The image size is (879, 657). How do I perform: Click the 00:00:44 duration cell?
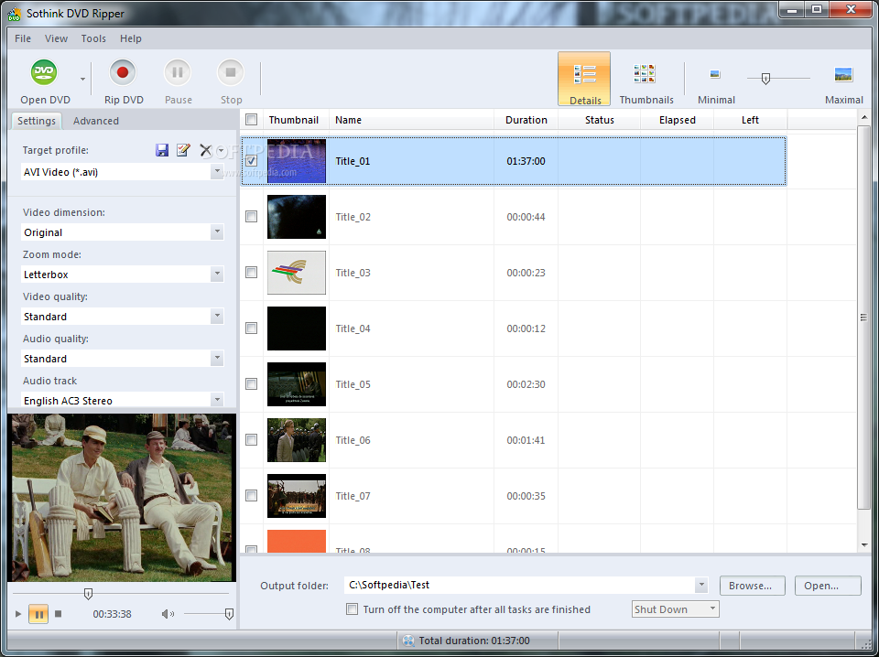(x=526, y=217)
